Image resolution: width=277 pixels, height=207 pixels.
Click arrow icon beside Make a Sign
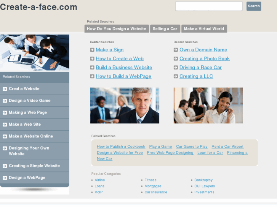click(x=92, y=50)
